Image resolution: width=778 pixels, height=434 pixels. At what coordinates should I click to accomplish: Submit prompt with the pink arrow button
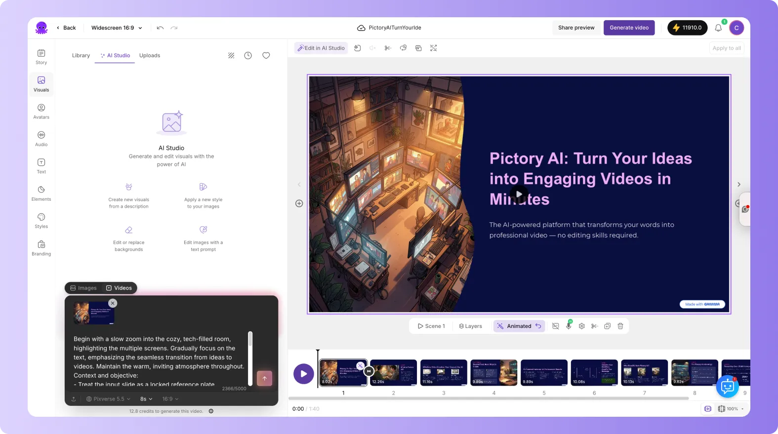tap(264, 378)
